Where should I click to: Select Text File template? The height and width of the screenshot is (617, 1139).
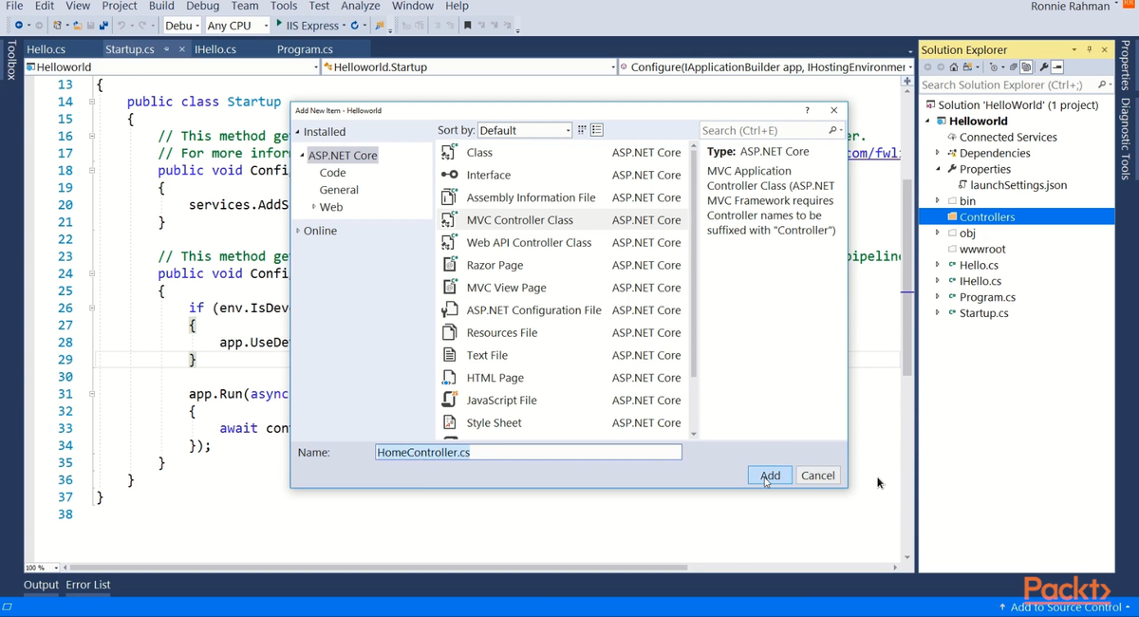(x=563, y=355)
